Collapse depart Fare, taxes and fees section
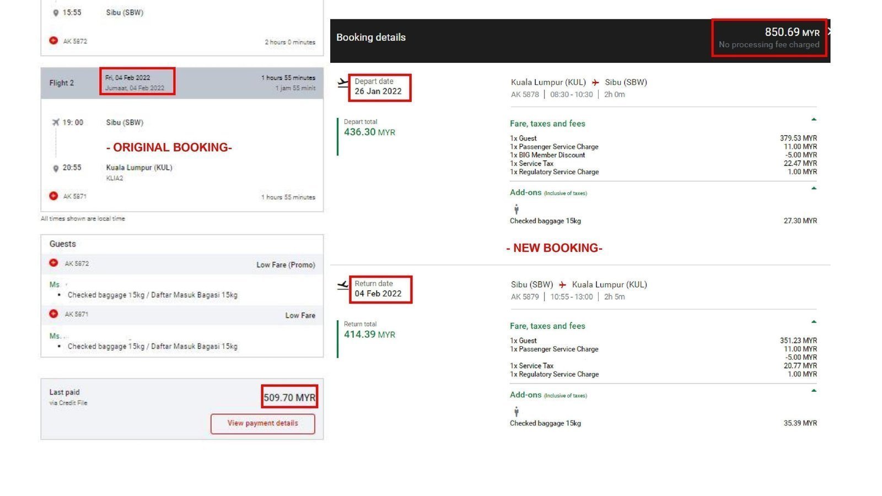Image resolution: width=882 pixels, height=496 pixels. (814, 120)
